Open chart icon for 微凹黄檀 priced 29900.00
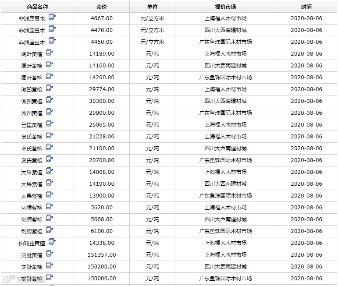 [50, 112]
